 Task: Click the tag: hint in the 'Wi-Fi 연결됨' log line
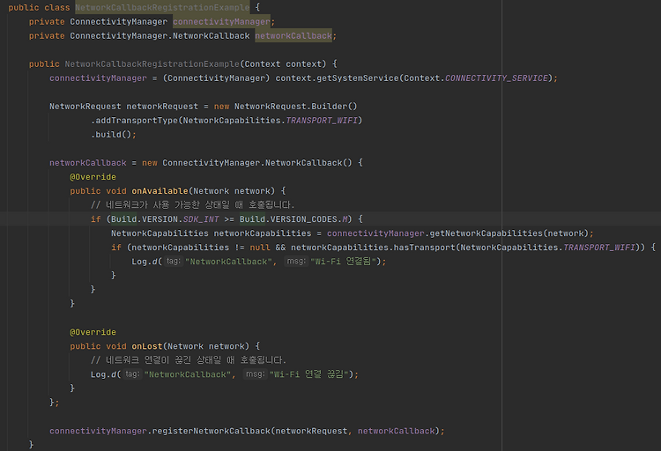coord(174,262)
